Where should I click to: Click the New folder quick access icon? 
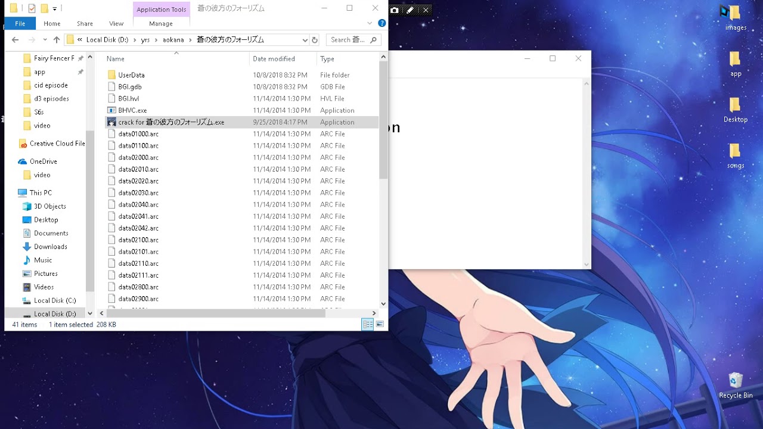click(44, 8)
